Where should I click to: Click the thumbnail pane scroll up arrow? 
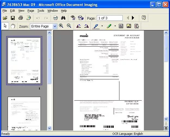(x=49, y=33)
